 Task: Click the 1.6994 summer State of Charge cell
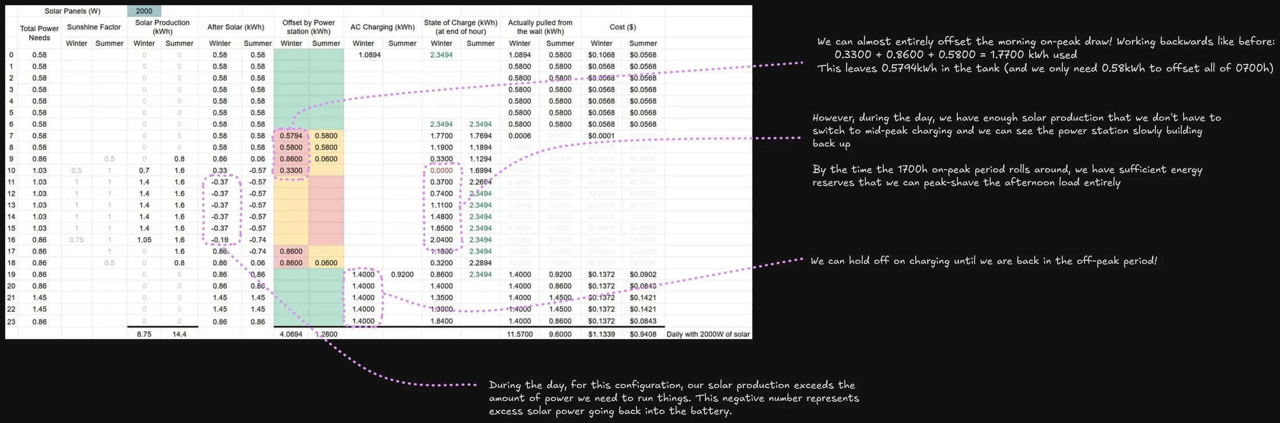[x=480, y=171]
